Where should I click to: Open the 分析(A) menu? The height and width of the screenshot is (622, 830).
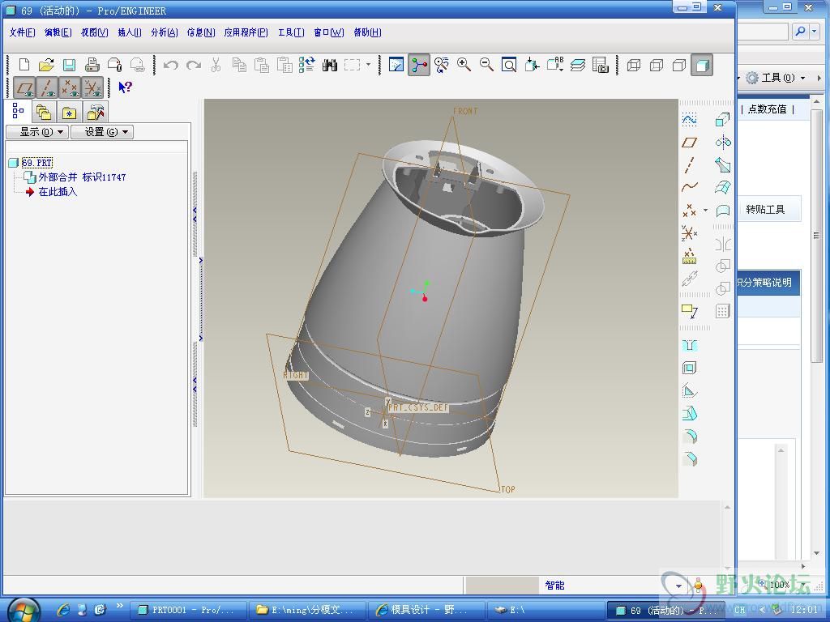pos(165,32)
